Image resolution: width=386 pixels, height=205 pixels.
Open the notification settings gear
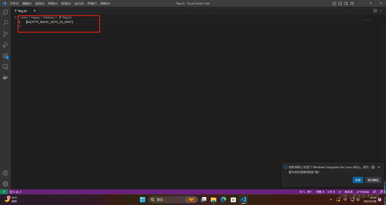pos(373,167)
